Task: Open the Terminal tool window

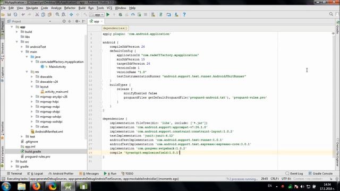Action: click(14, 173)
